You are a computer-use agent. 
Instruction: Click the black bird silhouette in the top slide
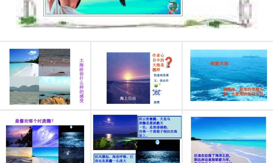point(123,3)
